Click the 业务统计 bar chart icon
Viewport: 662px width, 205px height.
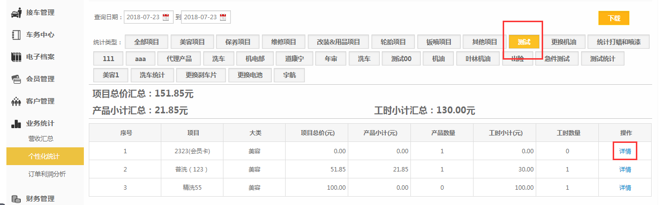coord(16,124)
